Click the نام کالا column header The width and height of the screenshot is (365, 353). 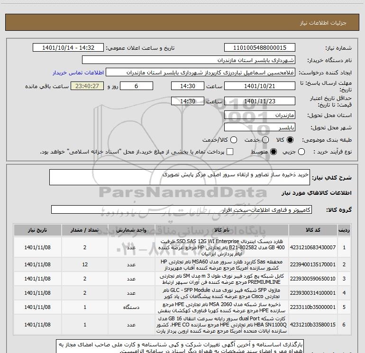222,230
